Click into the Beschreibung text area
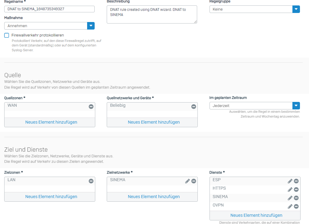The width and height of the screenshot is (309, 224). pos(152,14)
